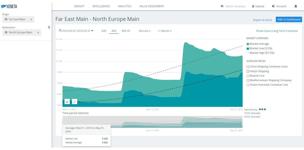Click Export to Excel
This screenshot has width=304, height=150.
click(262, 20)
